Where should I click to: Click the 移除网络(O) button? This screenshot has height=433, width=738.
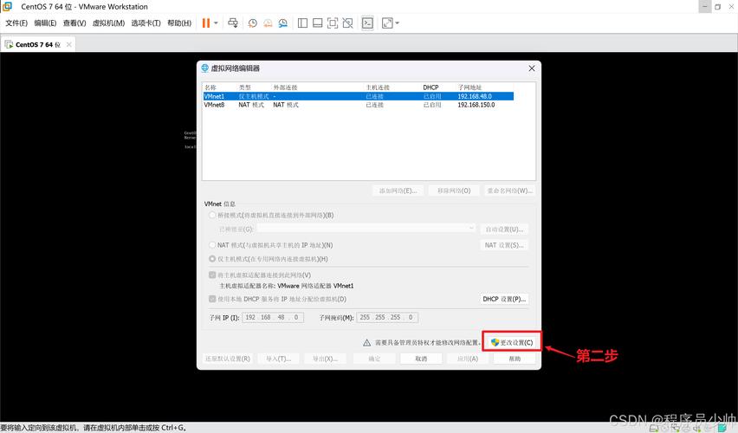[454, 191]
